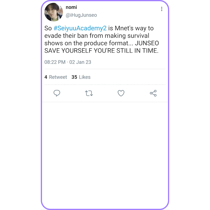This screenshot has width=210, height=210.
Task: Open nomi's profile picture
Action: pos(54,12)
